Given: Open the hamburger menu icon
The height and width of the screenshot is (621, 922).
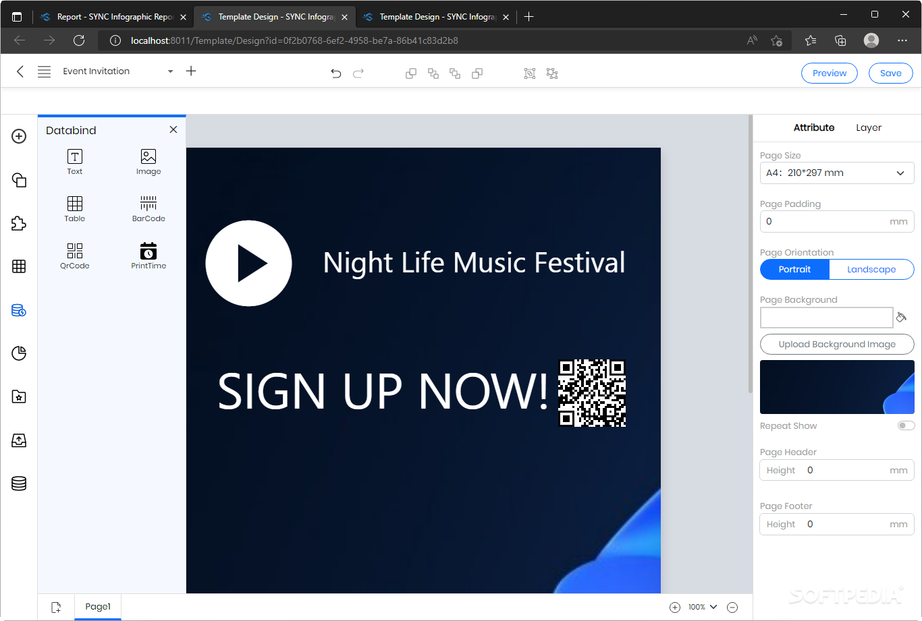Looking at the screenshot, I should coord(44,71).
